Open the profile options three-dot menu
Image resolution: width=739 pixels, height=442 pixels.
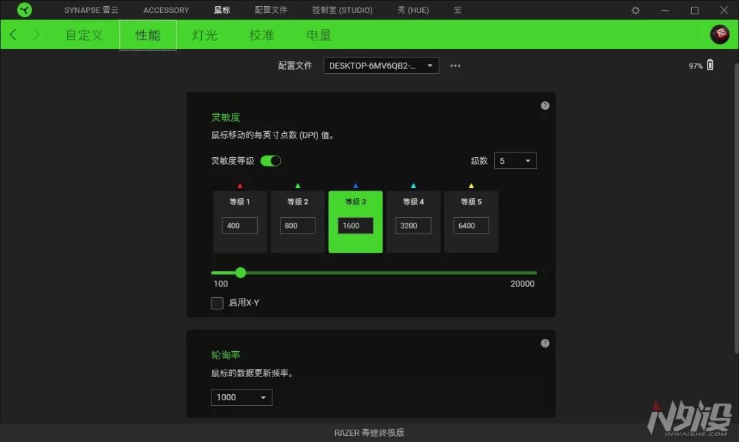click(x=455, y=66)
